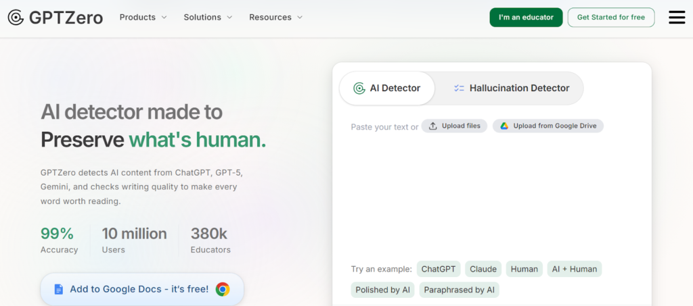Screen dimensions: 693x306
Task: Open the Products menu
Action: coord(143,18)
